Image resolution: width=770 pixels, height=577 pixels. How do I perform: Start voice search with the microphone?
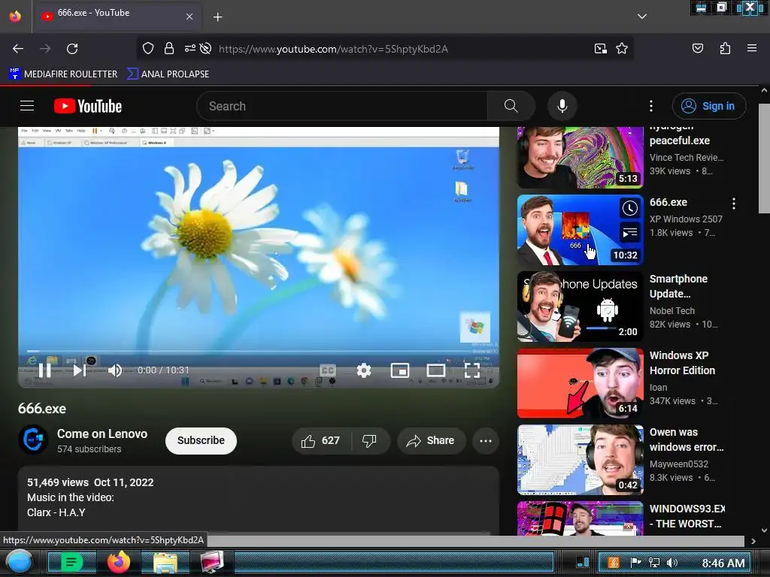pyautogui.click(x=562, y=106)
